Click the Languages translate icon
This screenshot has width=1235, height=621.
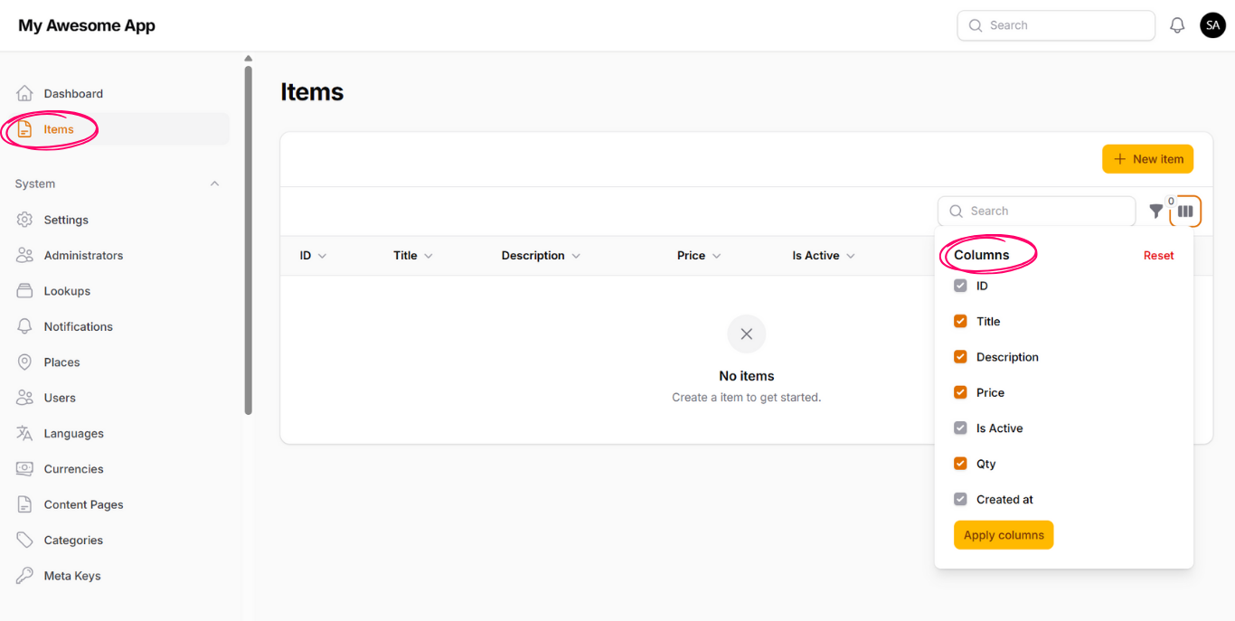point(24,433)
